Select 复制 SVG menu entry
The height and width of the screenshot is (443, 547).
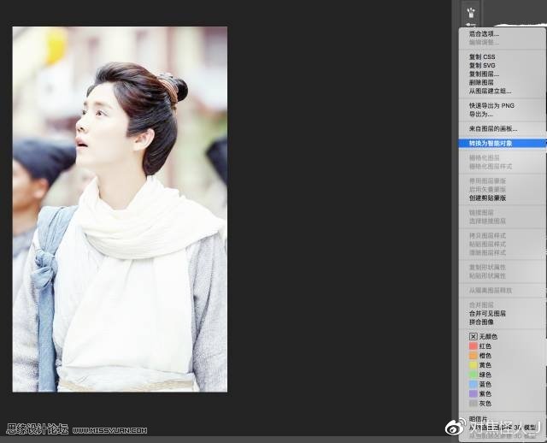(482, 65)
